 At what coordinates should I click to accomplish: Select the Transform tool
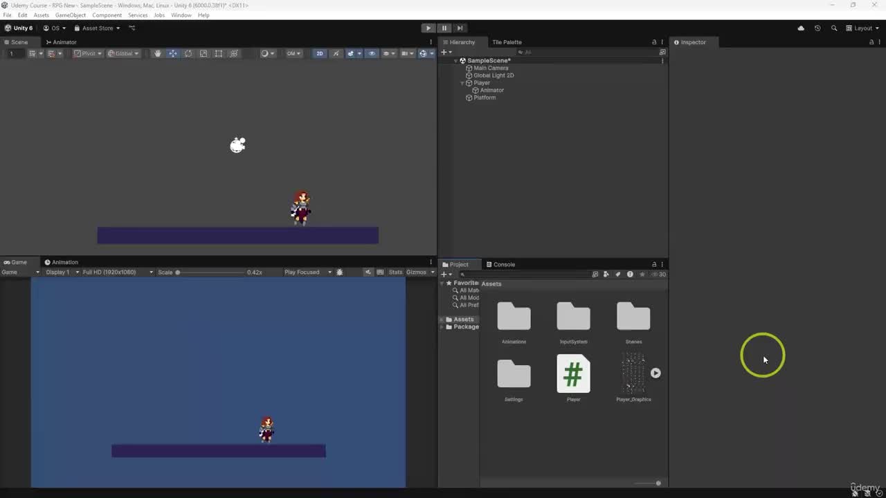[234, 53]
